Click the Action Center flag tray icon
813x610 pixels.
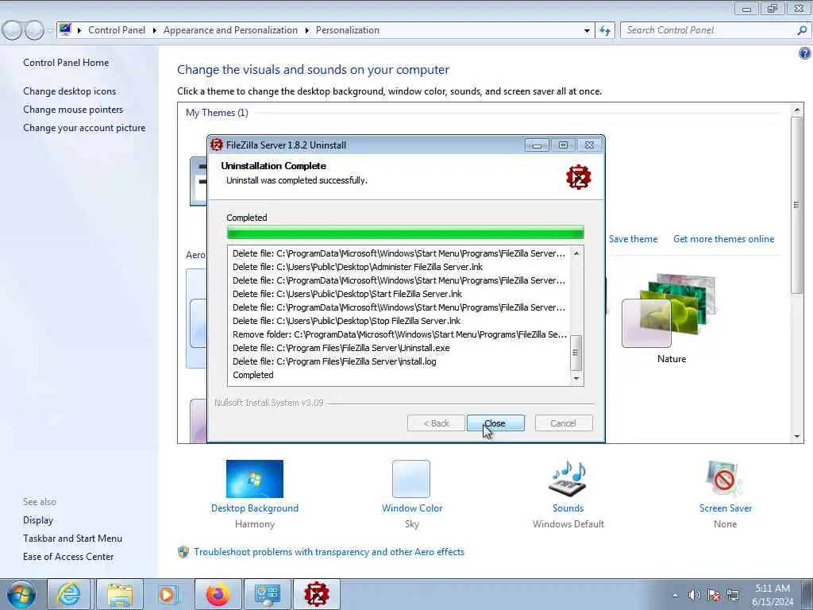pyautogui.click(x=714, y=595)
